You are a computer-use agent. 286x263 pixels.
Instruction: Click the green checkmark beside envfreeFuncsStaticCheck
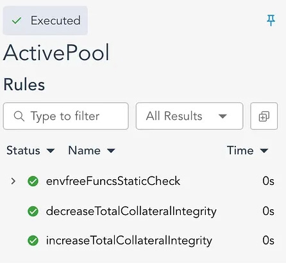click(33, 181)
